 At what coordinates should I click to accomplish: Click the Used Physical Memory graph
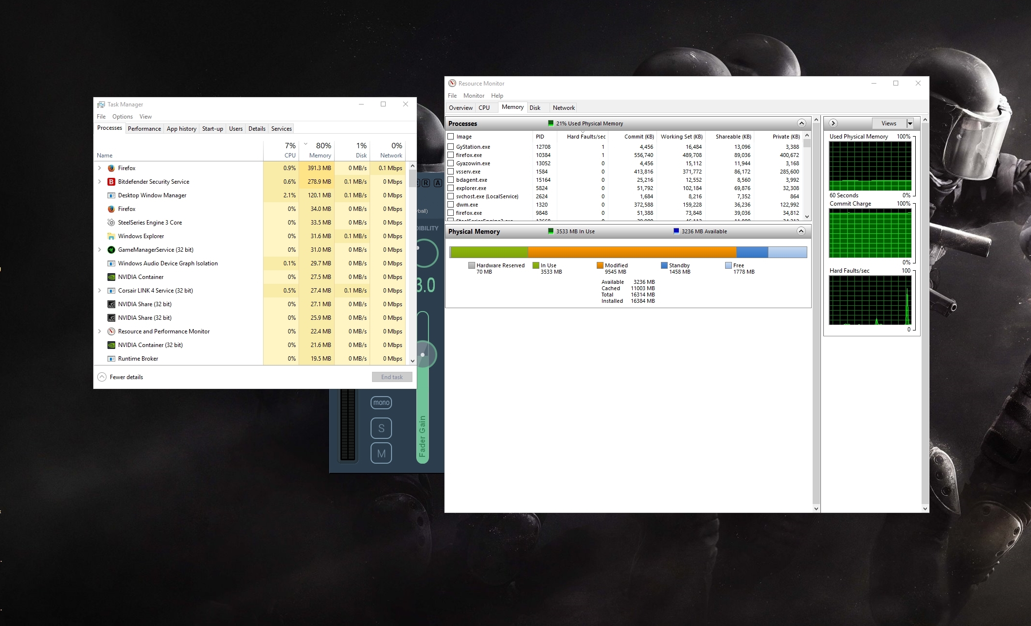[x=870, y=166]
